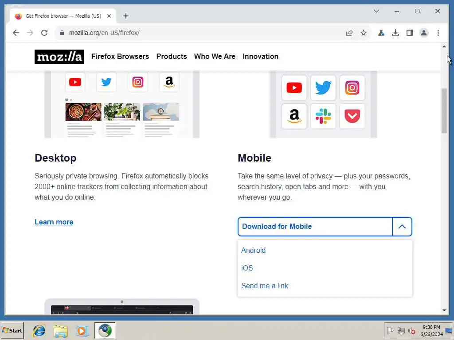Open Products nav menu

(x=172, y=56)
